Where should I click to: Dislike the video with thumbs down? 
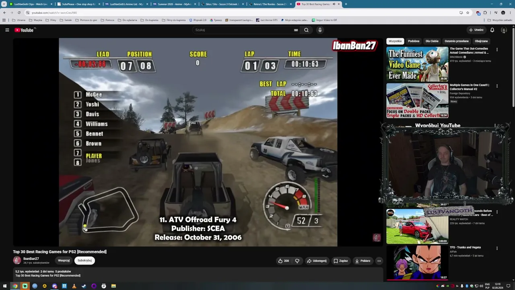click(x=297, y=261)
